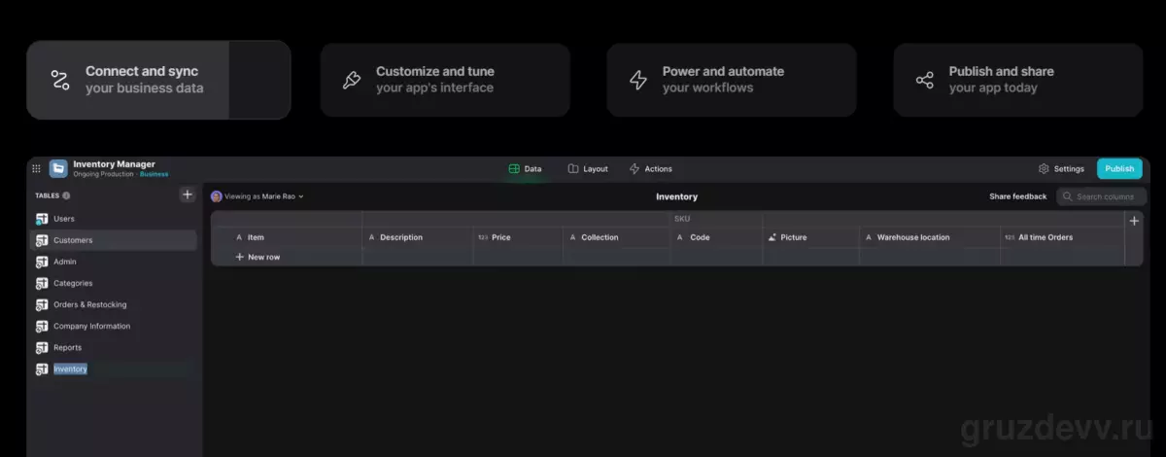Click the Settings gear icon
The width and height of the screenshot is (1166, 457).
(1044, 168)
